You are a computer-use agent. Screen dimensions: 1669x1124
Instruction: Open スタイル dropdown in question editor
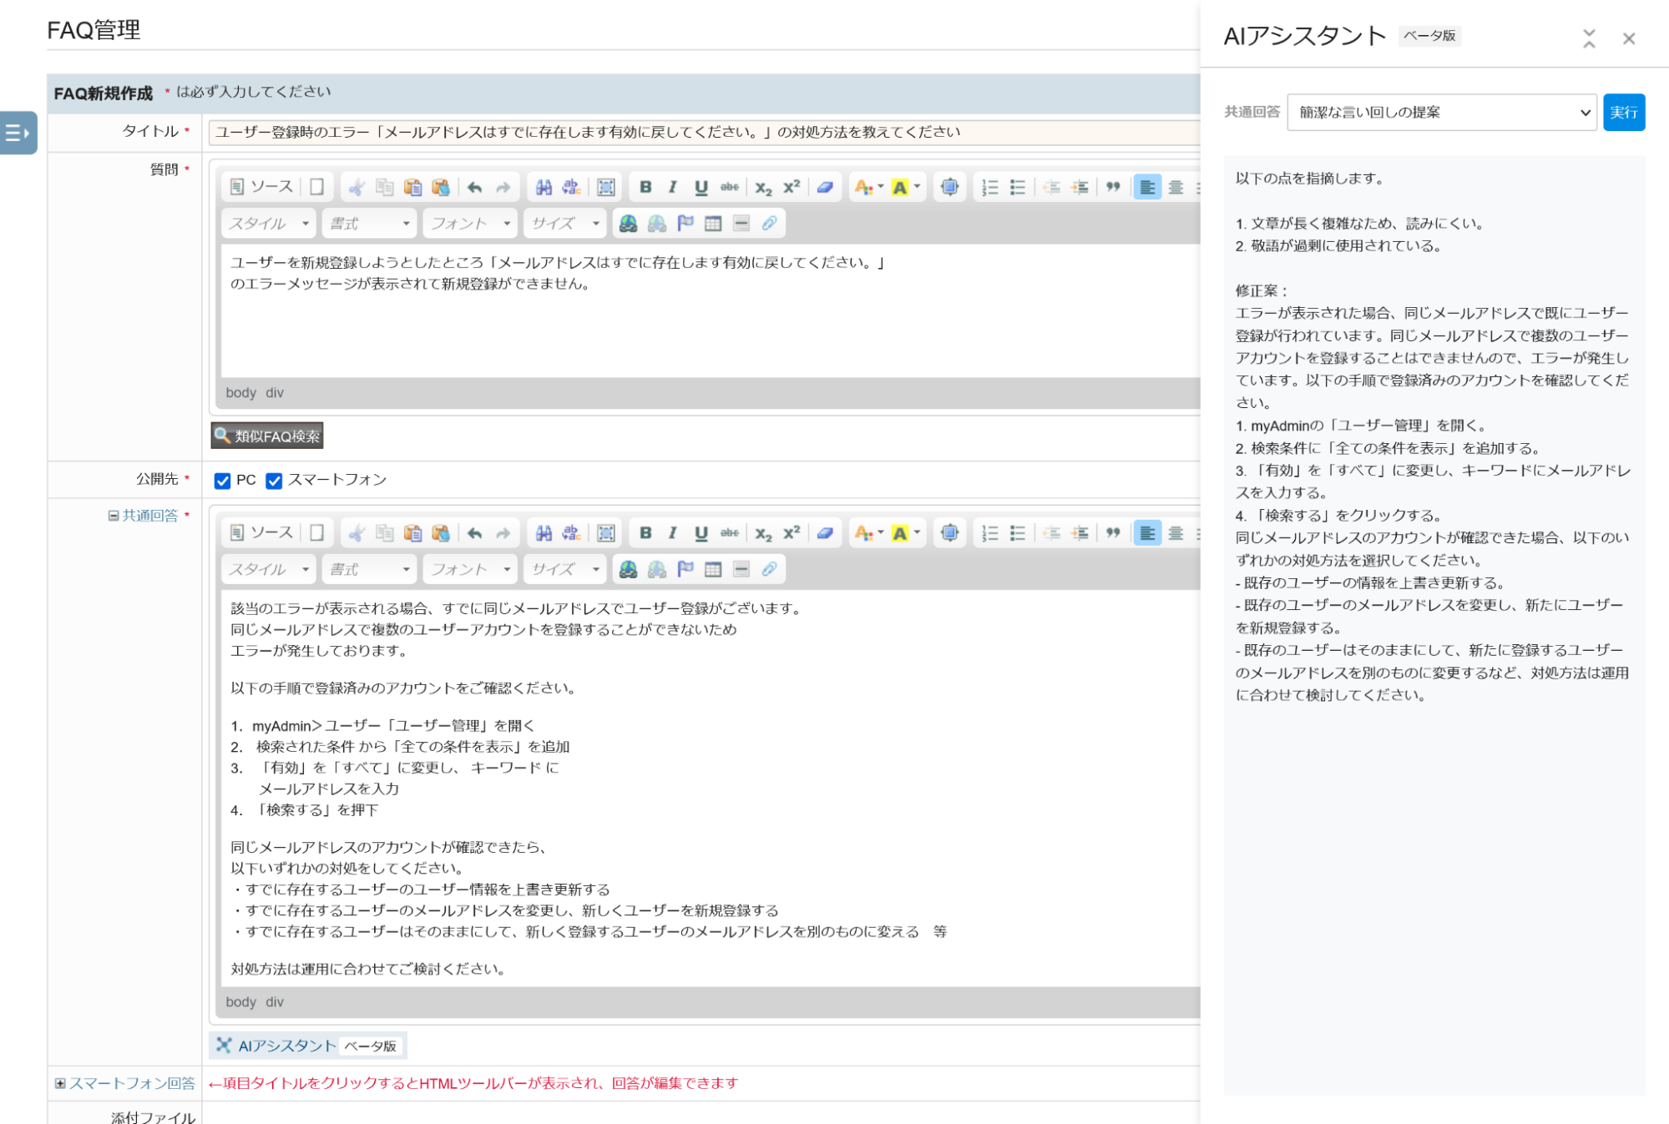pos(269,224)
